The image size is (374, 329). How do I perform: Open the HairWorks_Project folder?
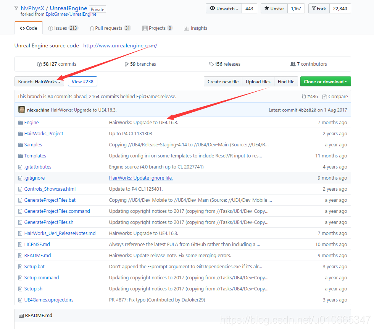click(x=44, y=134)
